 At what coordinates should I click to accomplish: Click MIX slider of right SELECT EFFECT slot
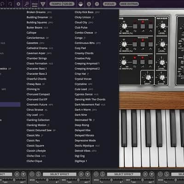pyautogui.click(x=142, y=179)
